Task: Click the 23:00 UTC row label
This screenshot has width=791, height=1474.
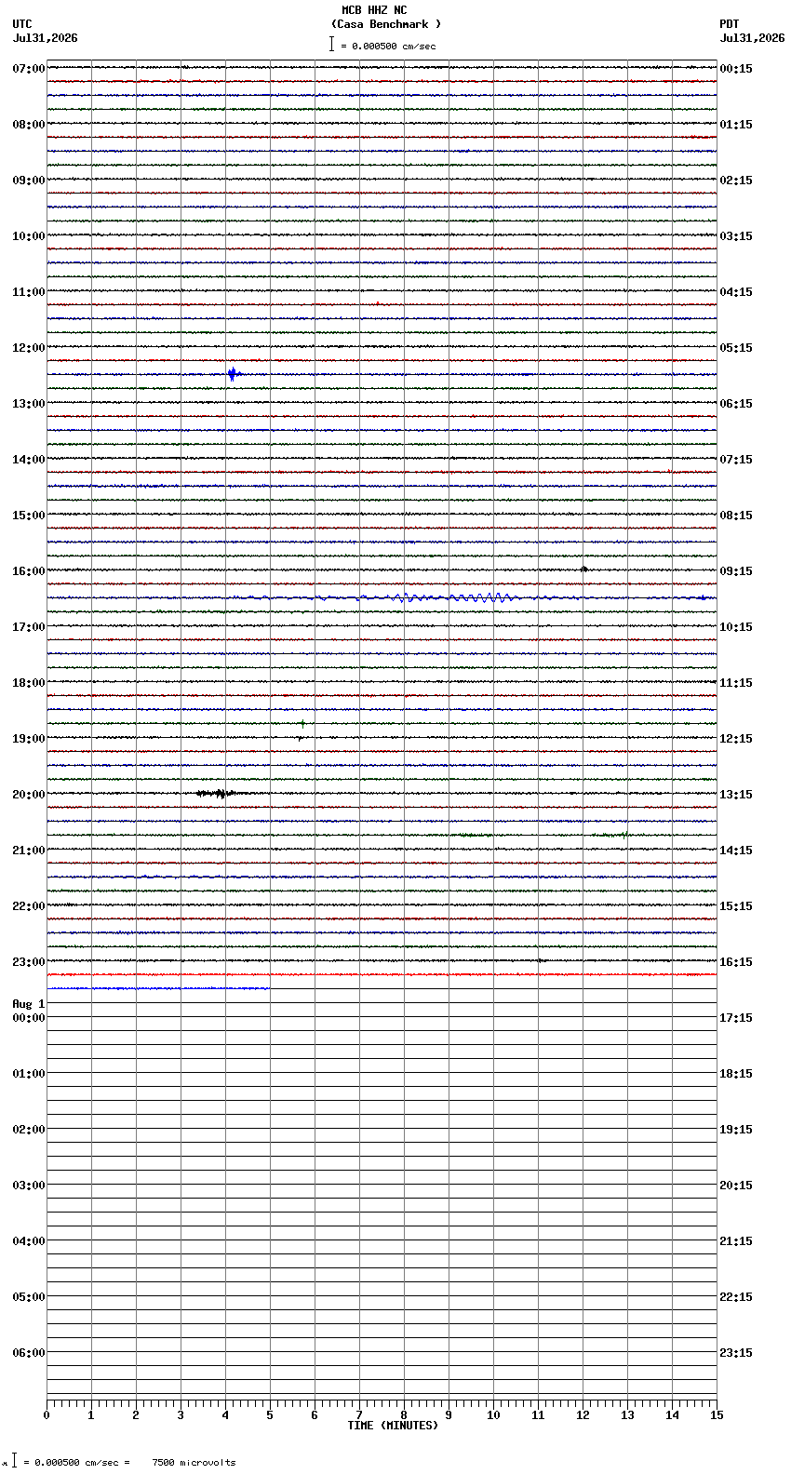Action: pyautogui.click(x=29, y=962)
